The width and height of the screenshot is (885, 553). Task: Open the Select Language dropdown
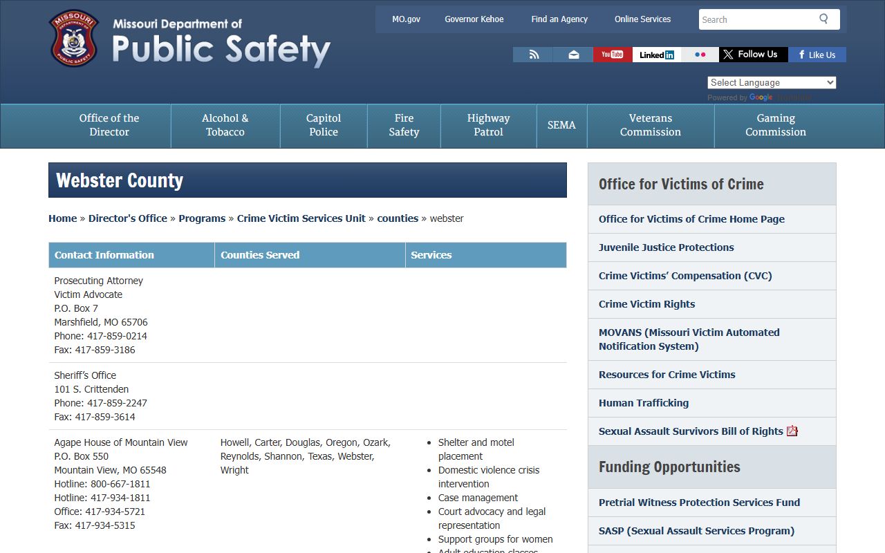point(772,82)
